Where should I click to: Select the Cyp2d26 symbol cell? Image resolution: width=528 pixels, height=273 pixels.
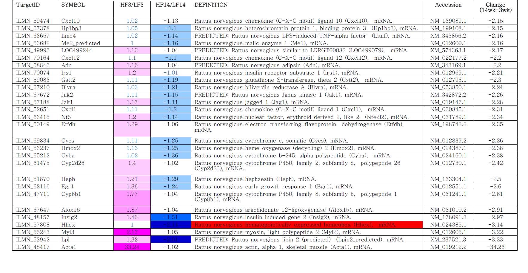click(86, 167)
